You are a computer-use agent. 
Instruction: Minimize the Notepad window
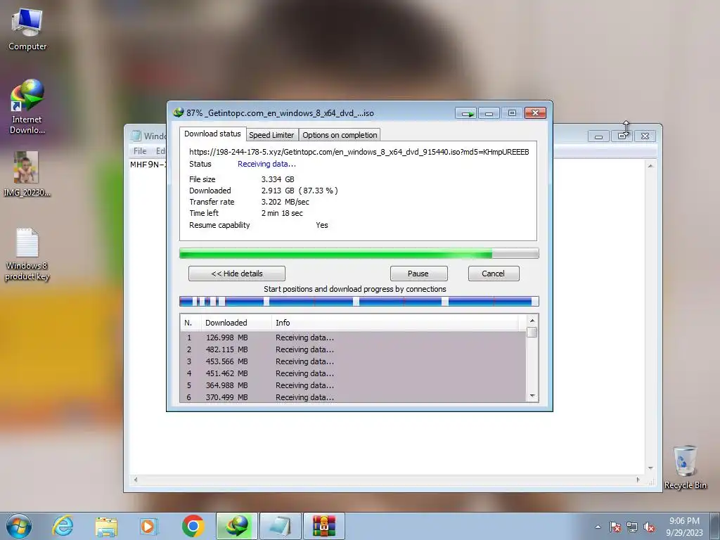coord(598,136)
